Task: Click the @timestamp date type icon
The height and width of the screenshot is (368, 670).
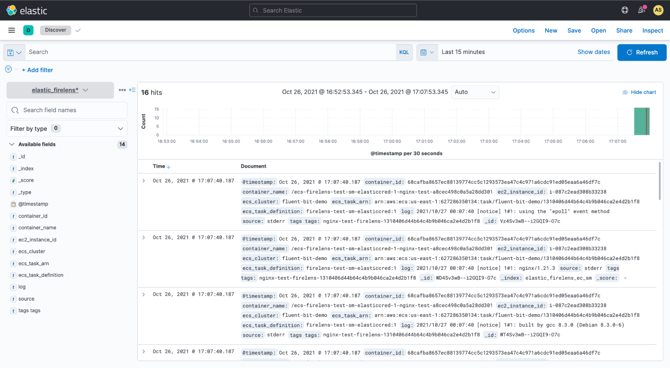Action: point(13,204)
